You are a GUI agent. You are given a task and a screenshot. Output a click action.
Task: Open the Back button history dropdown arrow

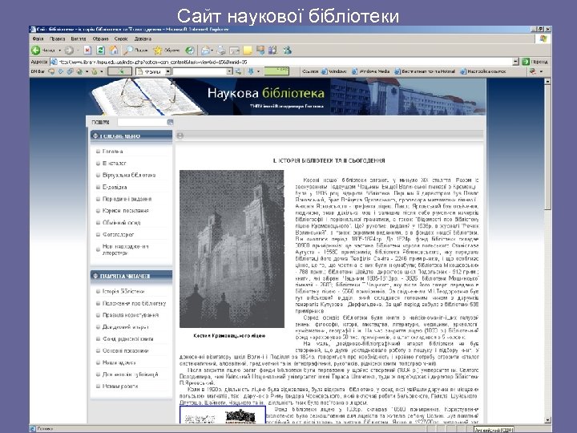[x=59, y=51]
